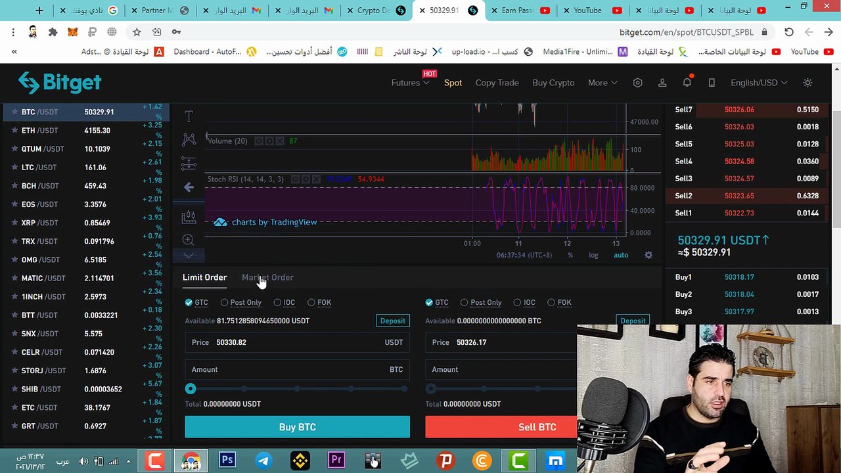
Task: Click Sell2 order at 50323.65 in order book
Action: 747,196
